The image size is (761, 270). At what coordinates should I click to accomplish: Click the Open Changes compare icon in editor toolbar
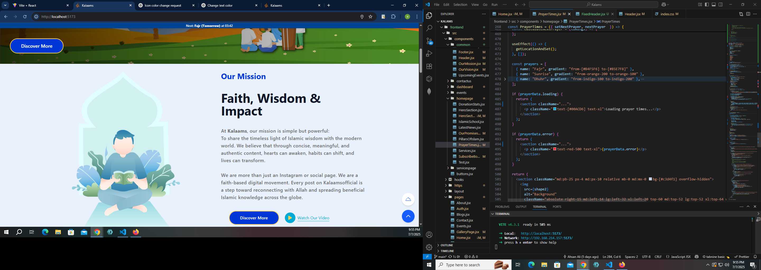[741, 14]
